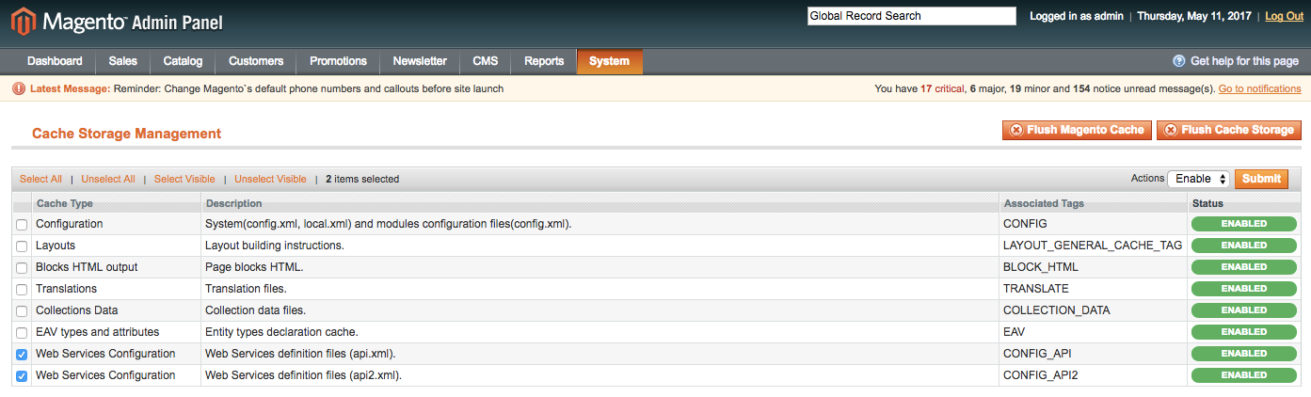Click the '2 items selected' text
Viewport: 1311px width, 397px height.
click(362, 179)
